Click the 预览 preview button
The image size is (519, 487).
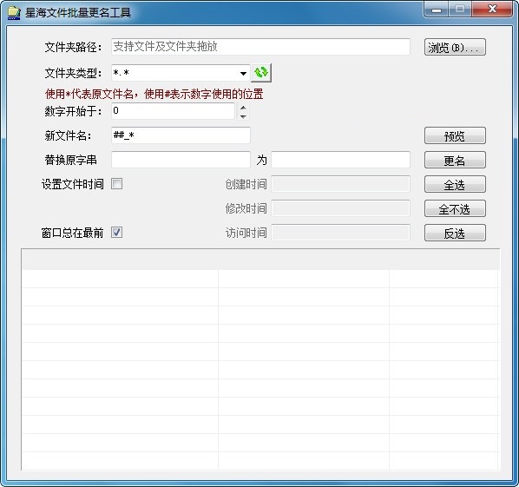(x=455, y=135)
